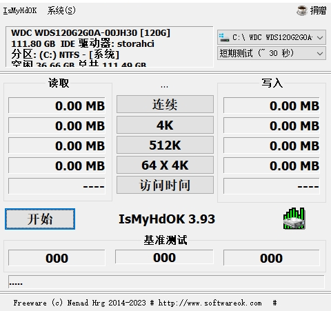Image resolution: width=331 pixels, height=311 pixels.
Task: Open the IsMyHdOK menu
Action: [x=20, y=10]
